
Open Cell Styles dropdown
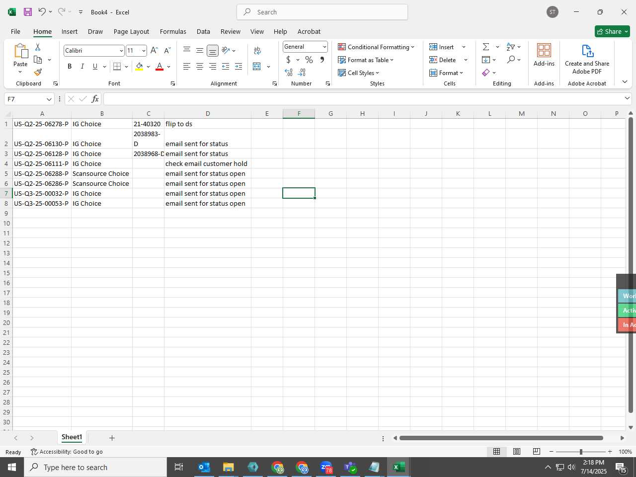pos(358,73)
